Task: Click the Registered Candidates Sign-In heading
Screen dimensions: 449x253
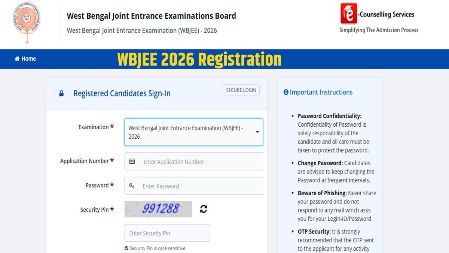Action: click(122, 93)
